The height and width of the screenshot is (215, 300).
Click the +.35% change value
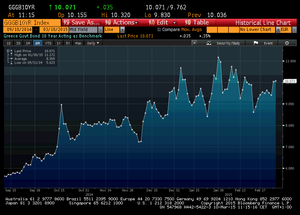click(205, 36)
